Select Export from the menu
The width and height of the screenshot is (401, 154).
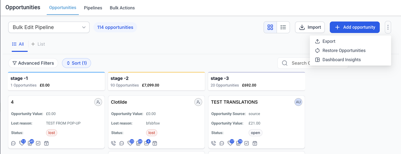[x=329, y=41]
